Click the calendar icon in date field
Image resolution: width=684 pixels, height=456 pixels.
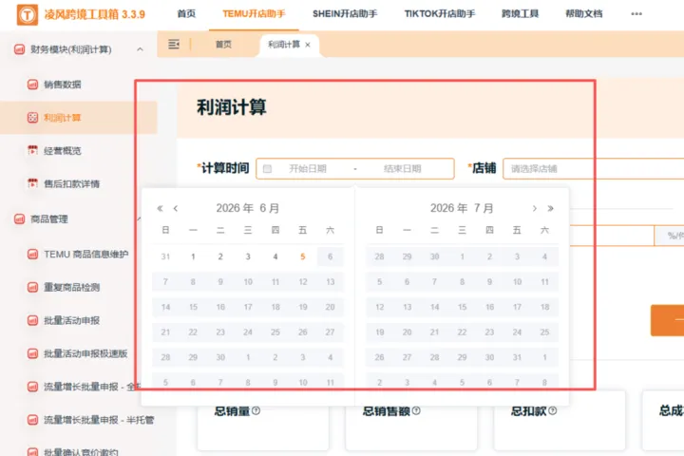tap(267, 169)
